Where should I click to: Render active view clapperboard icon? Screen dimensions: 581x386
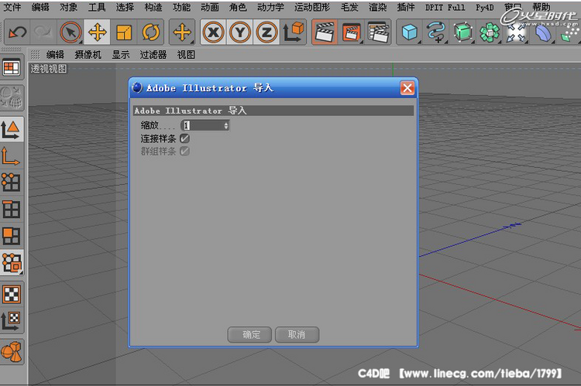[325, 32]
